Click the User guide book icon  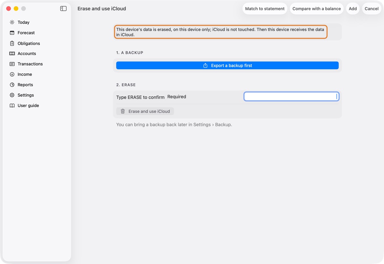tap(12, 105)
